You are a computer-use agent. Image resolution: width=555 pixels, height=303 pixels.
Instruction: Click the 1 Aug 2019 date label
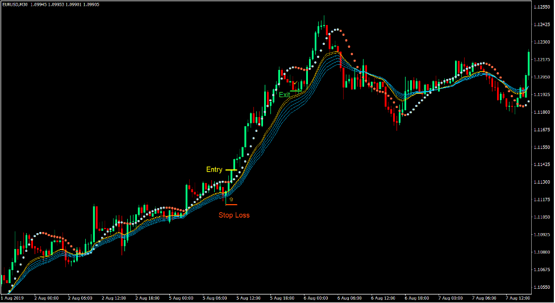click(x=12, y=298)
